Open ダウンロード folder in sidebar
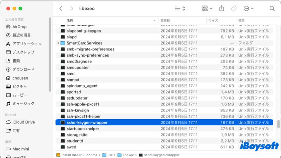Viewport: 281px width, 158px height. (x=23, y=69)
